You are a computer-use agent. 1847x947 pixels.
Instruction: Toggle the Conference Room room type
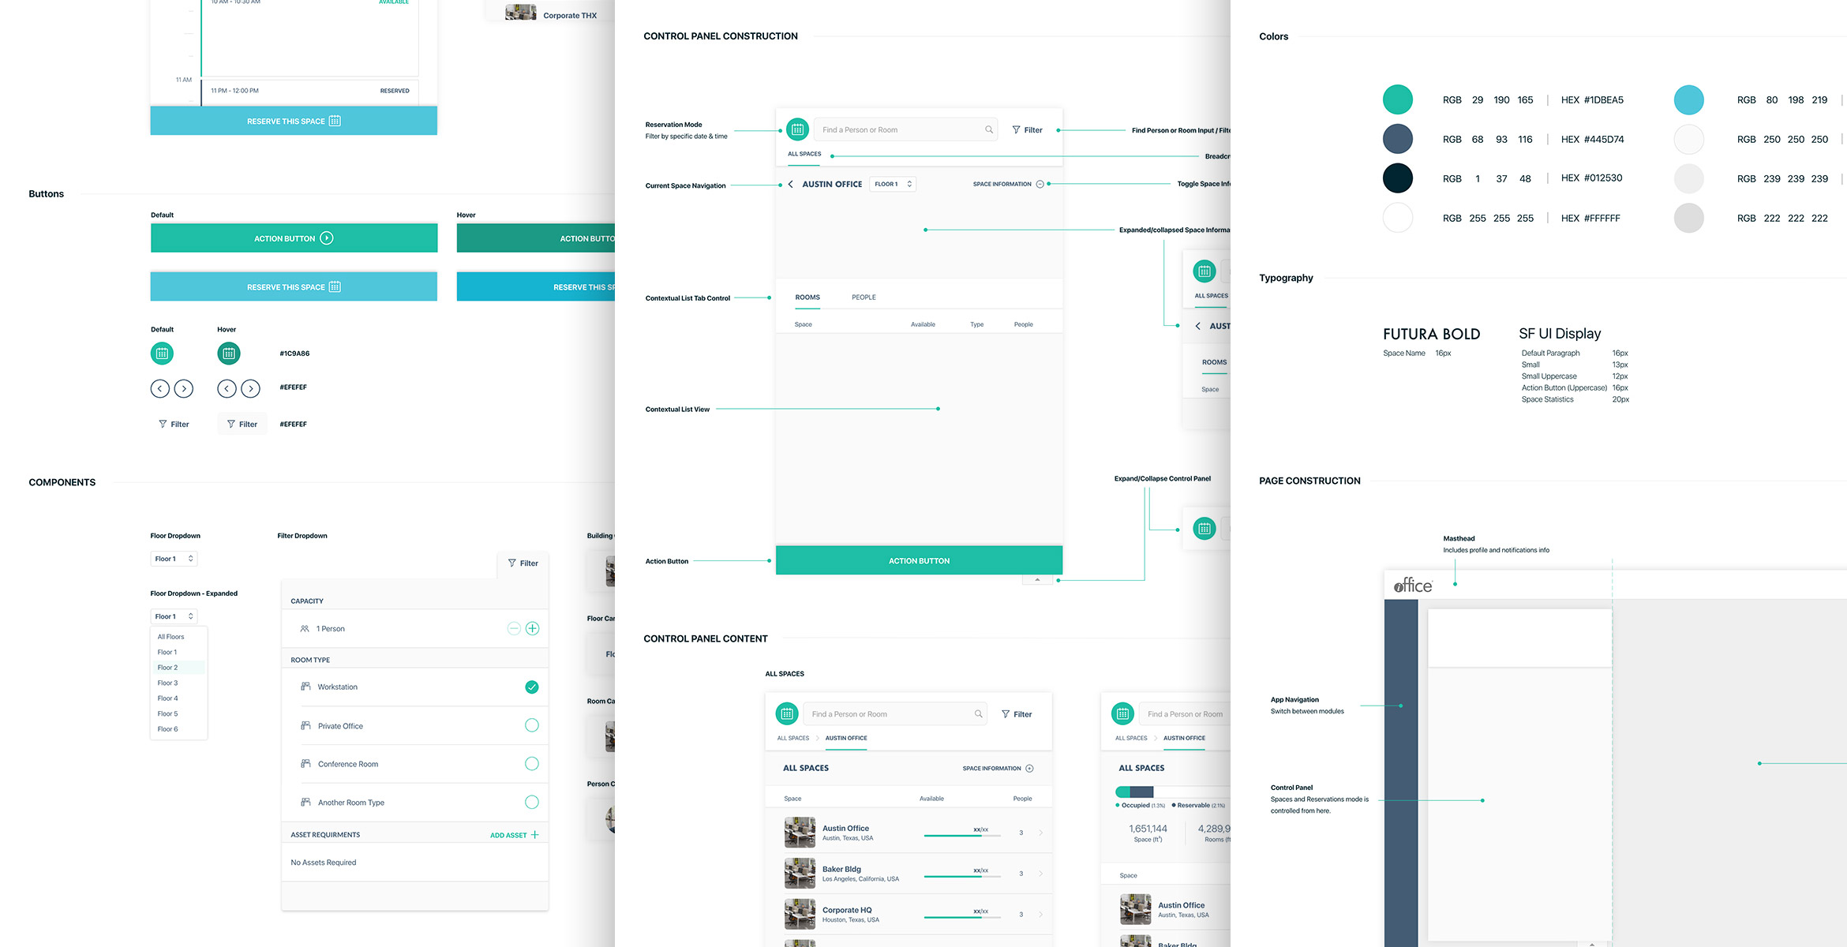point(530,762)
